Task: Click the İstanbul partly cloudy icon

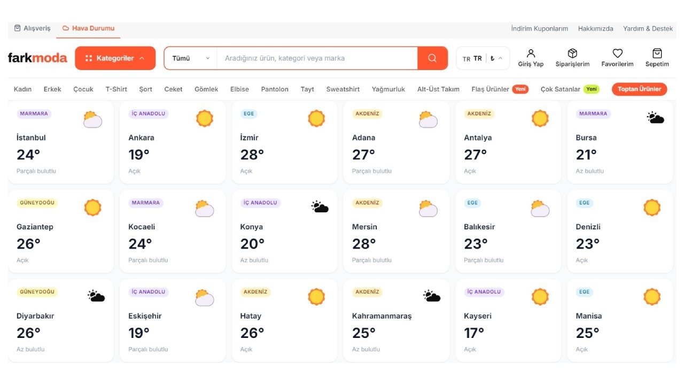Action: (92, 119)
